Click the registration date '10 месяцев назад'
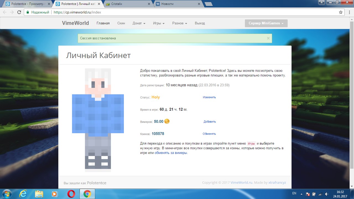Viewport: 354px width, 199px height. tap(181, 85)
